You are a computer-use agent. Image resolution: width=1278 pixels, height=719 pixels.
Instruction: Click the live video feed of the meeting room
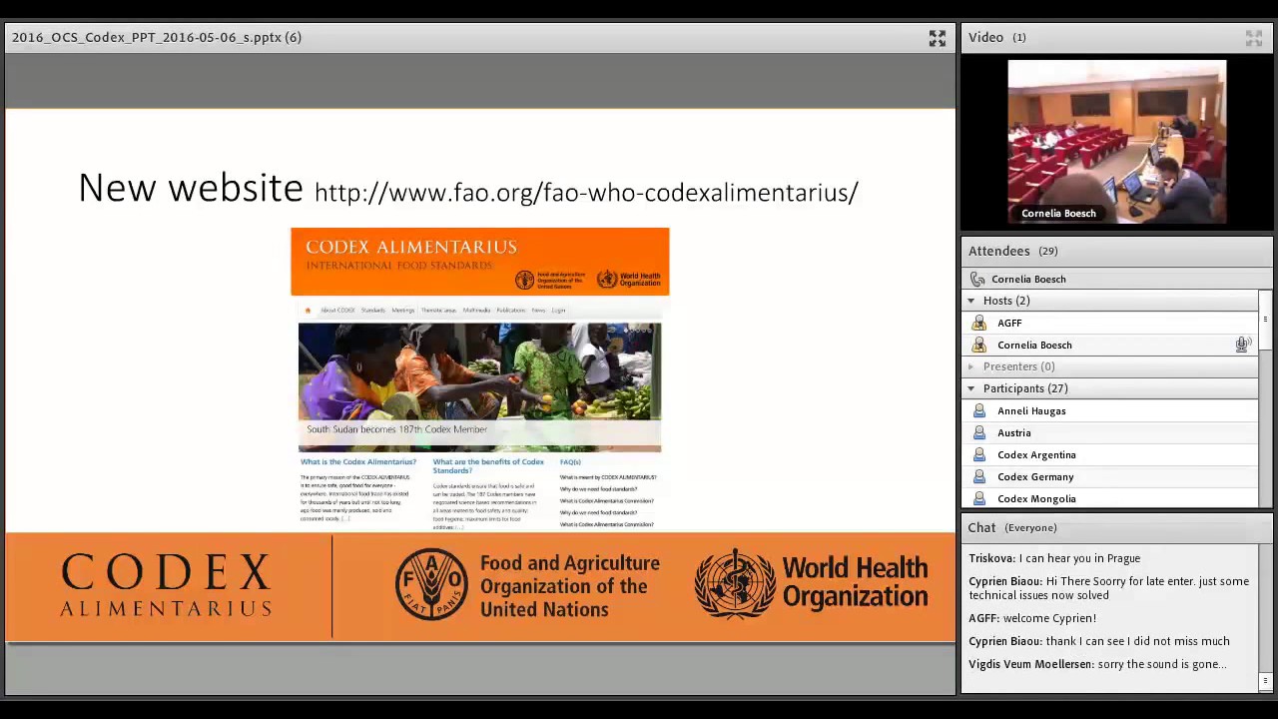coord(1117,141)
